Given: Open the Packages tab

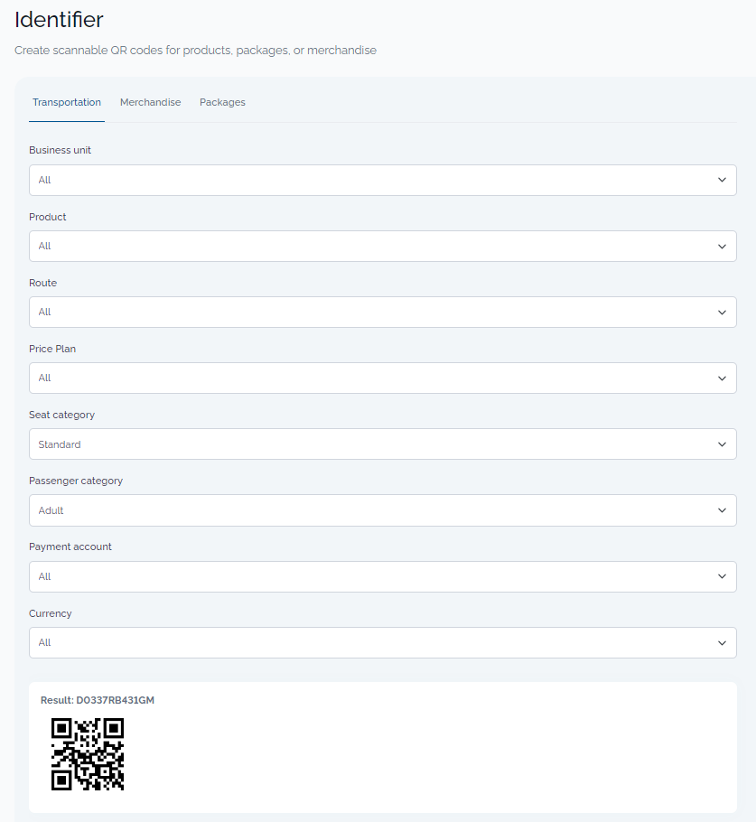Looking at the screenshot, I should [222, 102].
